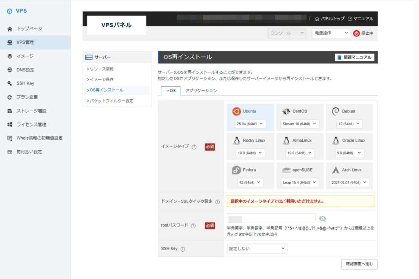The height and width of the screenshot is (279, 419).
Task: Open the Ubuntu 25.04 version dropdown
Action: coord(250,124)
